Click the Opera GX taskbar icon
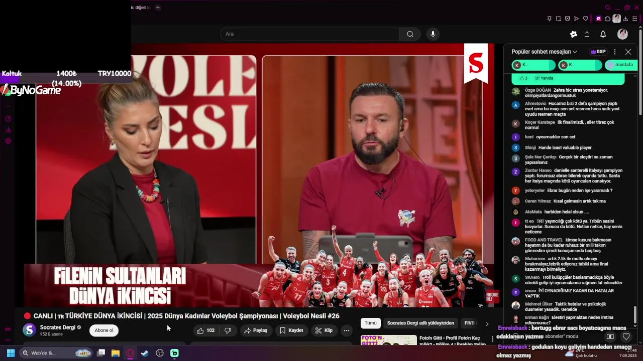The height and width of the screenshot is (361, 643). (130, 353)
